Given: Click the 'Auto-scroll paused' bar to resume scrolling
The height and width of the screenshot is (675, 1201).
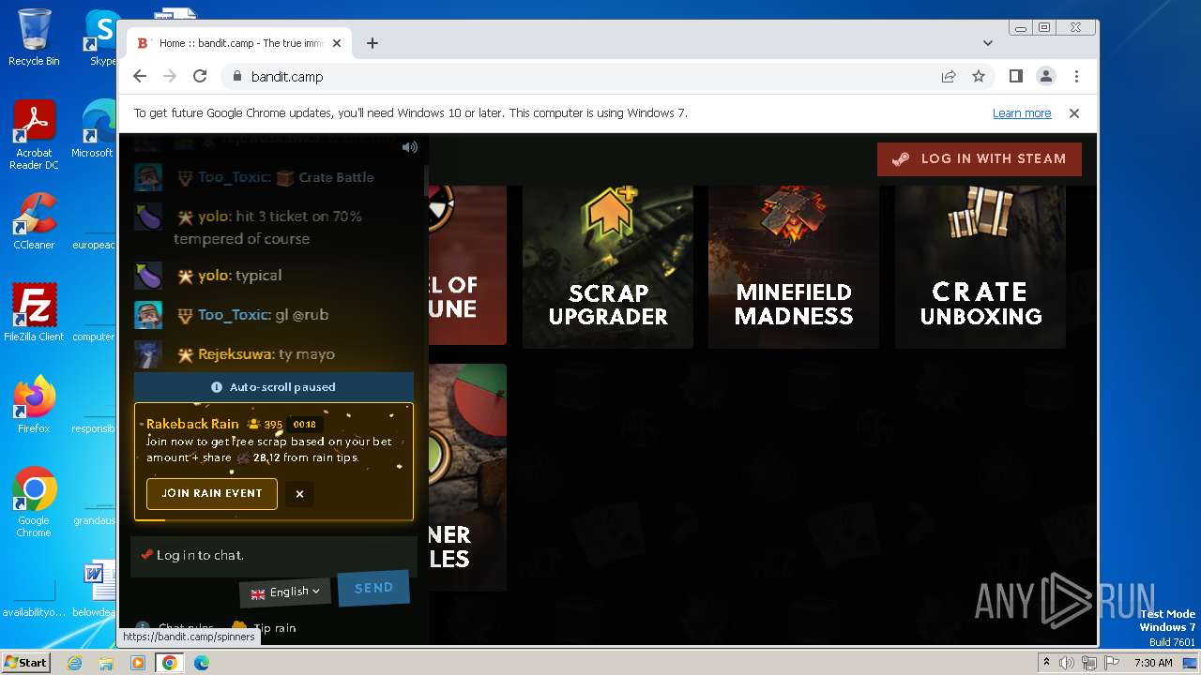Looking at the screenshot, I should (273, 387).
